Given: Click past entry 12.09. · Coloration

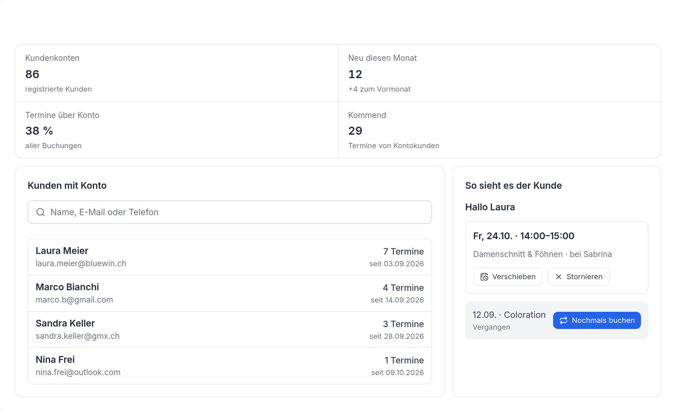Looking at the screenshot, I should pyautogui.click(x=509, y=315).
